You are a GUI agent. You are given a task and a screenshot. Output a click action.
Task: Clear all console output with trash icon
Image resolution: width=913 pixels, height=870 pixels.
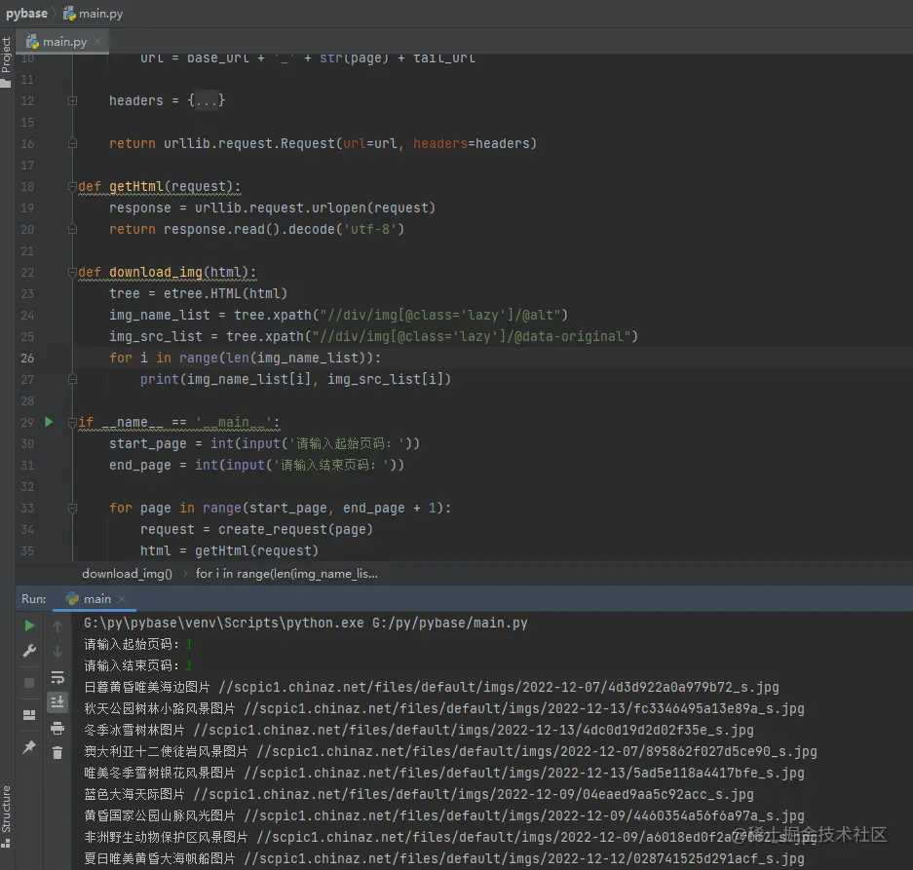tap(57, 753)
